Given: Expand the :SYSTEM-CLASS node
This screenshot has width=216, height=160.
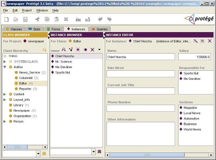Looking at the screenshot, I should [5, 62].
